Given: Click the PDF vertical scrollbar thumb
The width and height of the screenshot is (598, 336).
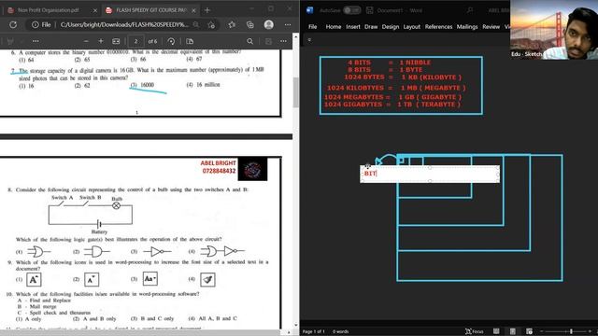Looking at the screenshot, I should 295,92.
